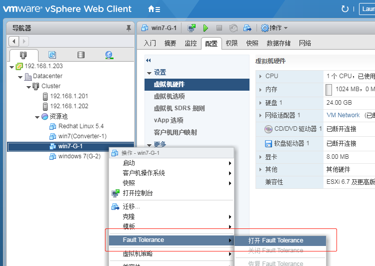Click the VM Network link
Screen dimensions: 375x266
point(343,115)
